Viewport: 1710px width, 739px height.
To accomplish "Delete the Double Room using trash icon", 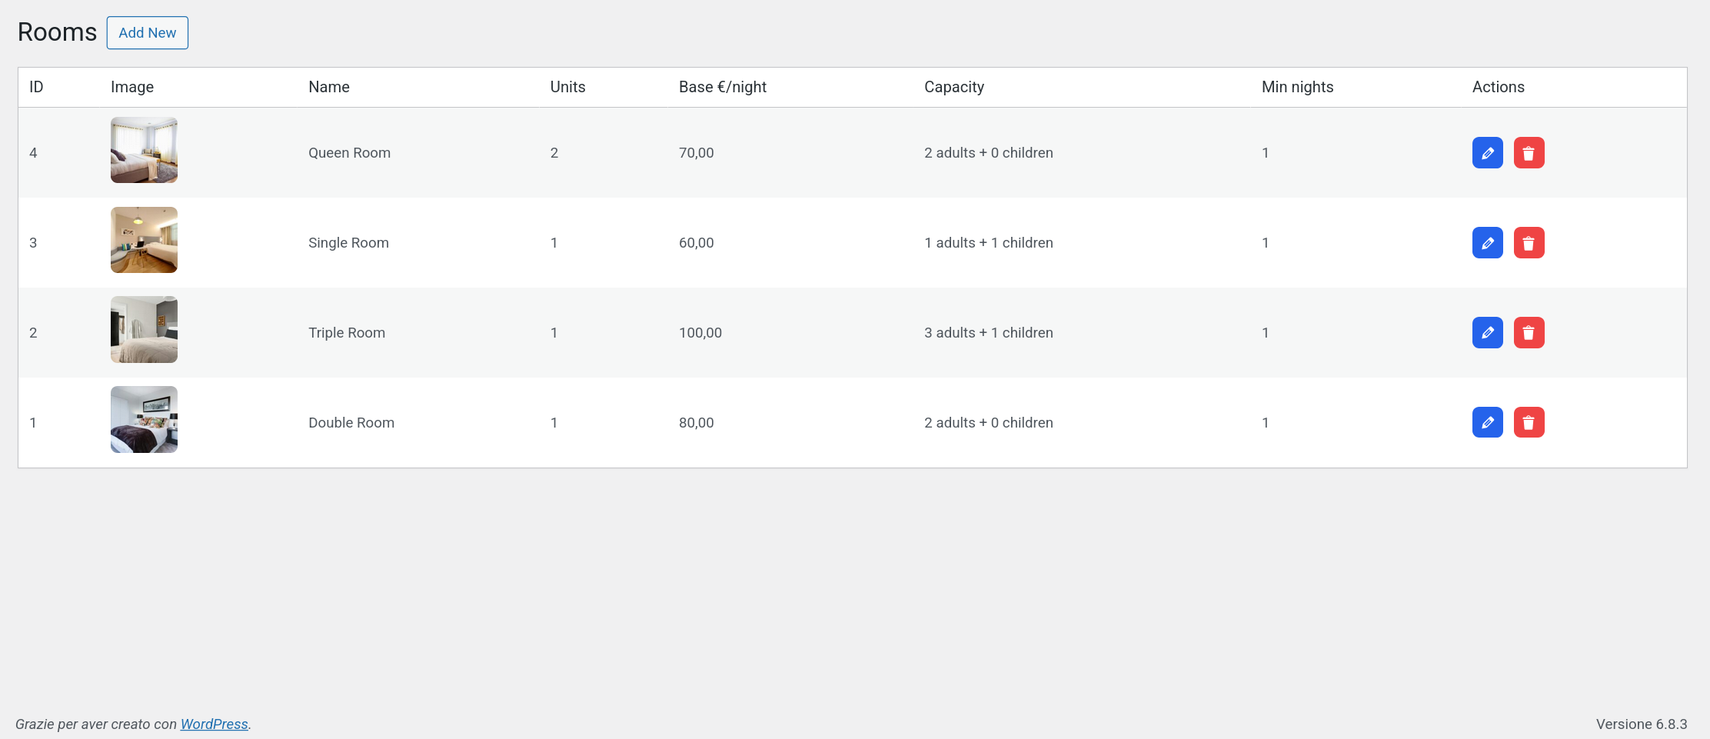I will (1529, 422).
